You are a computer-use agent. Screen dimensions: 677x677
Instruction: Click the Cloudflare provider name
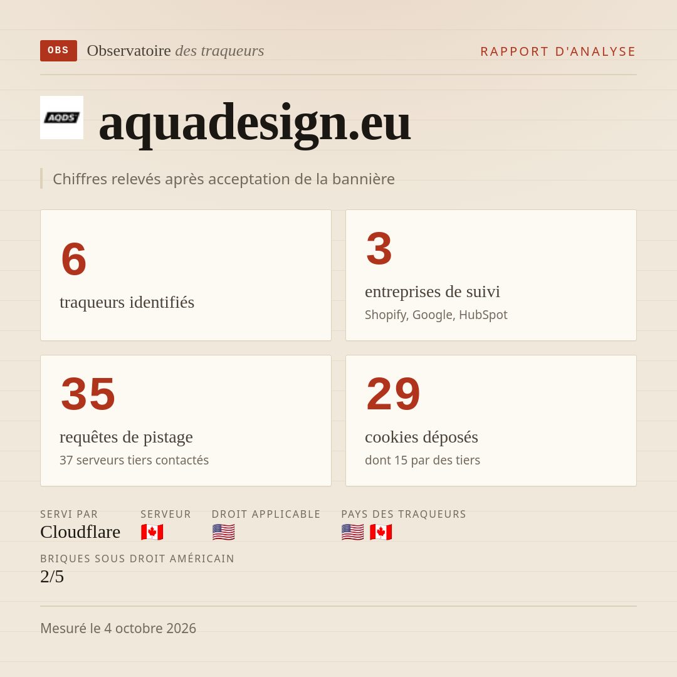pos(80,532)
